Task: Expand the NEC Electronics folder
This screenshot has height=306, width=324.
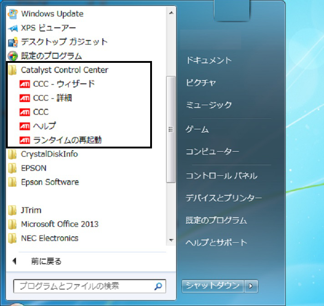Action: [x=50, y=239]
